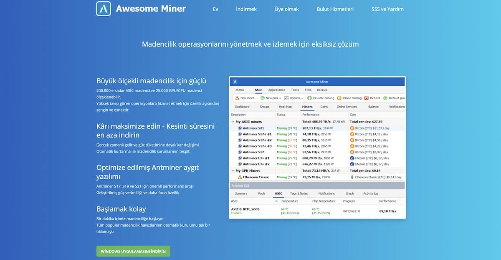
Task: Click the New pool toolbar icon
Action: (263, 98)
